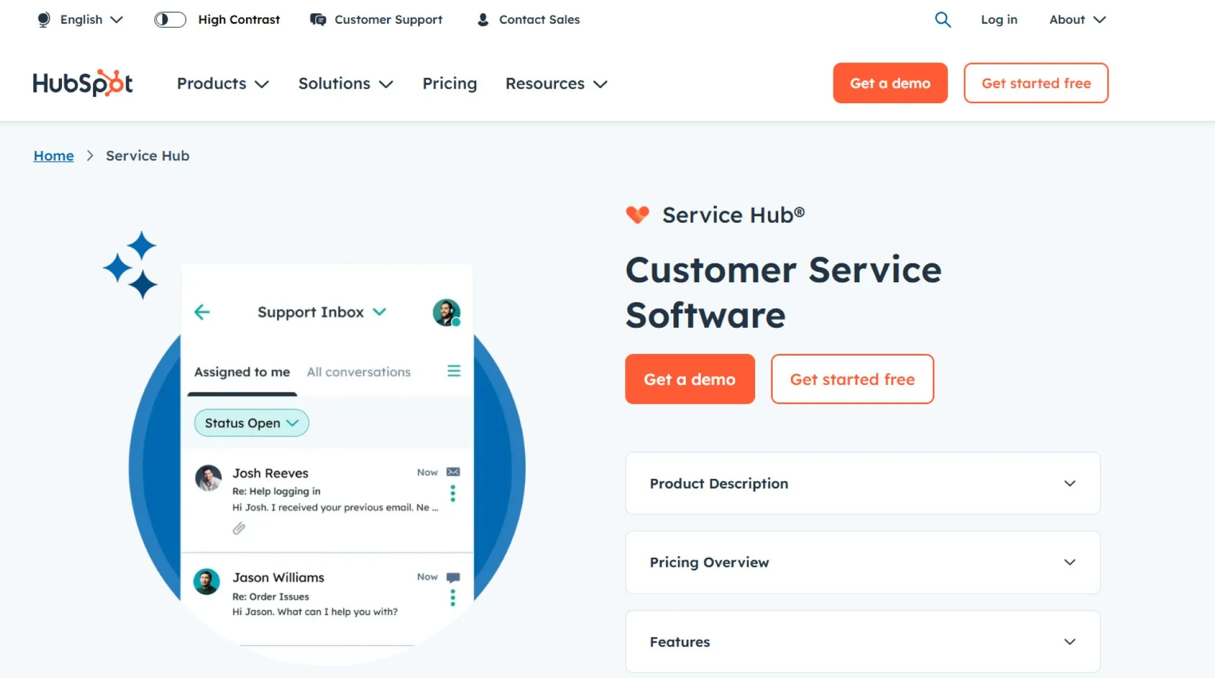Click the Service Hub heart icon

[x=637, y=214]
